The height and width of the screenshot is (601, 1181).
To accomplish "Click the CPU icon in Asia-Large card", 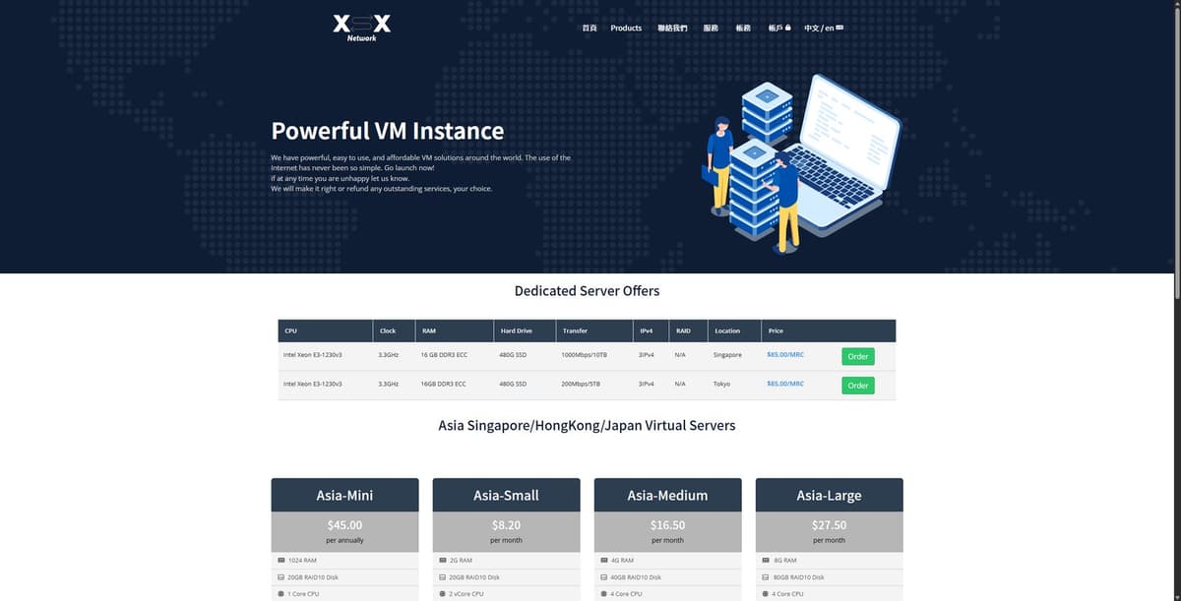I will click(766, 594).
